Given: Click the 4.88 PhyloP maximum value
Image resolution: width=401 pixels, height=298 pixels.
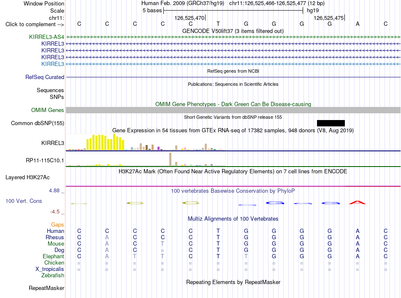Looking at the screenshot, I should (x=54, y=191).
